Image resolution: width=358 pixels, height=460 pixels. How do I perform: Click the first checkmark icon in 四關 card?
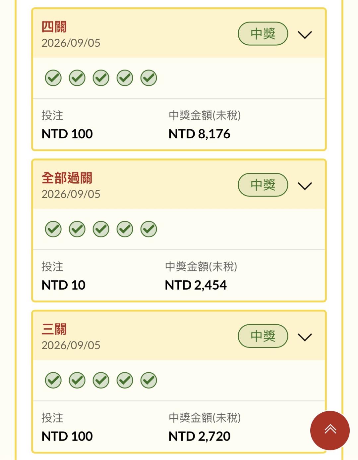click(53, 78)
